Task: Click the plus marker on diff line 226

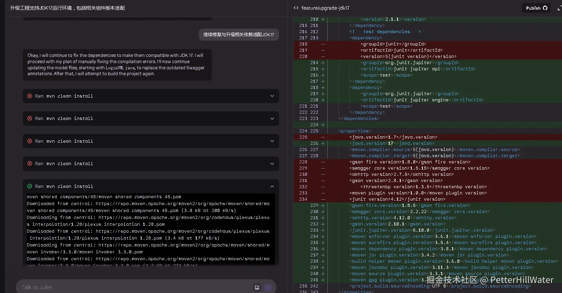Action: coord(323,143)
